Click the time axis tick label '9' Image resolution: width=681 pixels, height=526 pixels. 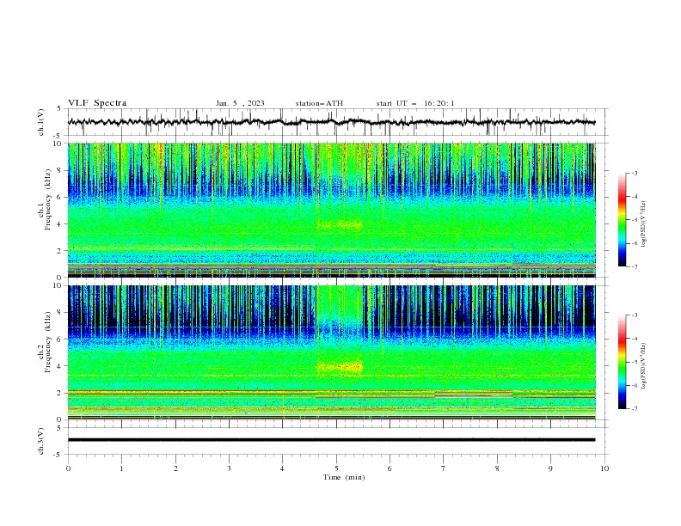point(550,468)
